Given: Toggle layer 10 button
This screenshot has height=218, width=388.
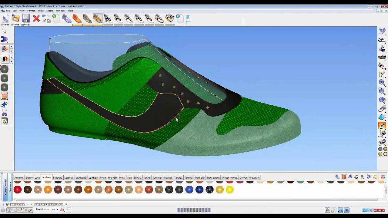Looking at the screenshot, I should pyautogui.click(x=61, y=204).
